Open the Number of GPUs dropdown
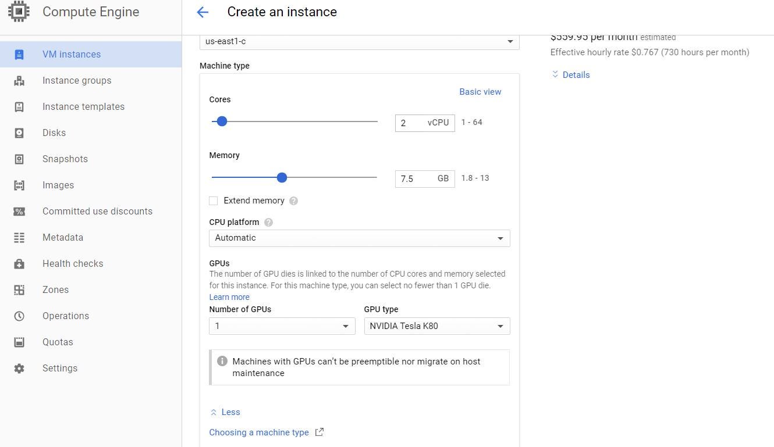Viewport: 774px width, 447px height. coord(282,326)
